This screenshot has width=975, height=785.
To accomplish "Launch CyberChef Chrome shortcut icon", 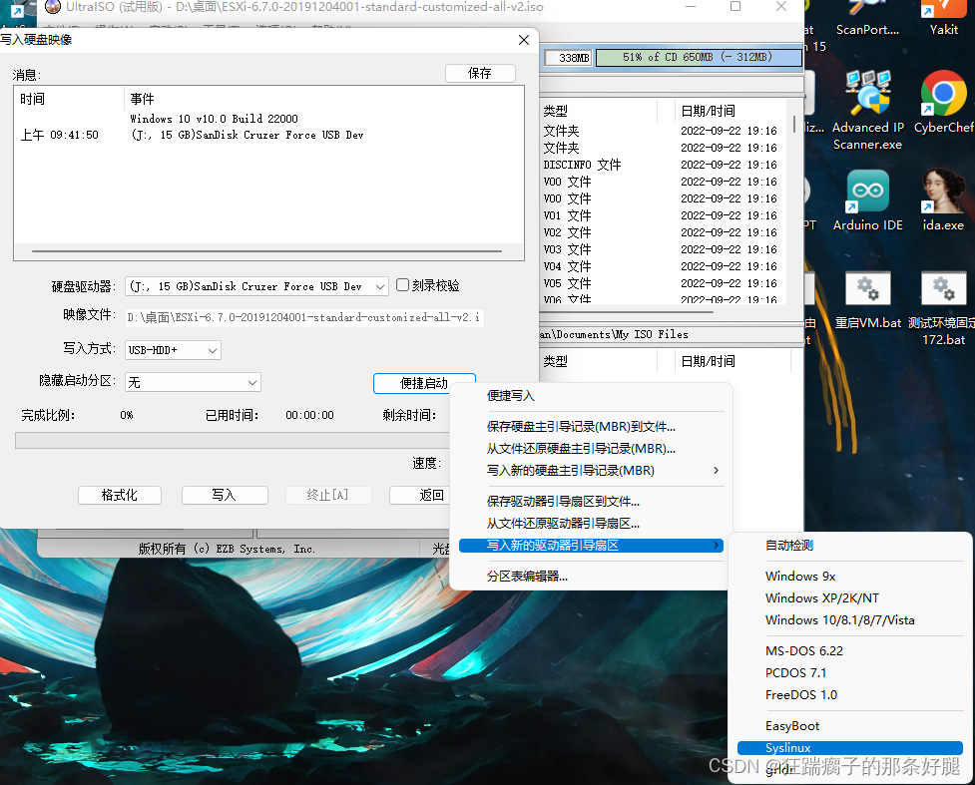I will coord(943,102).
